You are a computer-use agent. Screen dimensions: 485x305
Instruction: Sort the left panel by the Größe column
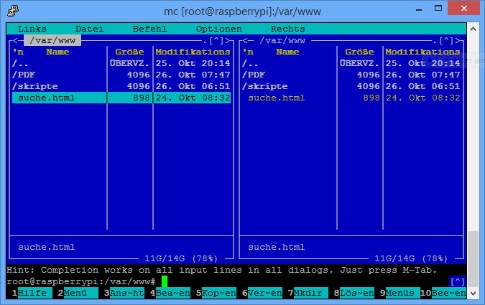pos(129,52)
